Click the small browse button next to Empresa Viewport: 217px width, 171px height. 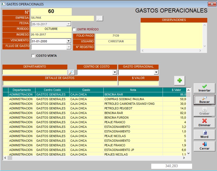click(x=100, y=18)
